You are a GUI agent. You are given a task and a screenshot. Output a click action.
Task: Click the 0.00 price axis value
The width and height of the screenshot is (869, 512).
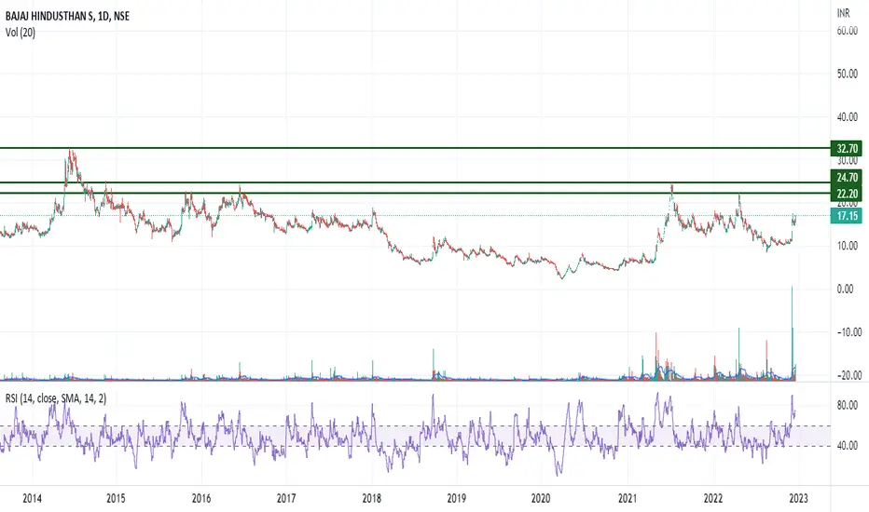[x=845, y=289]
